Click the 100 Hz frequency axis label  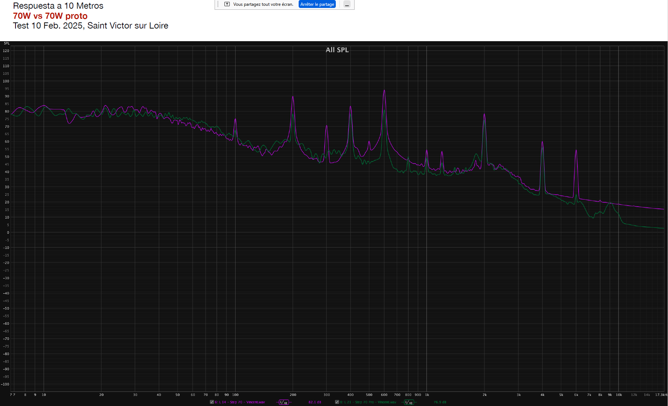[235, 395]
